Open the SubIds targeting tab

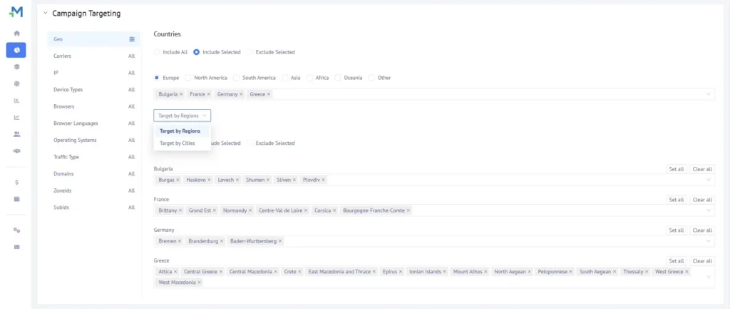pos(93,208)
